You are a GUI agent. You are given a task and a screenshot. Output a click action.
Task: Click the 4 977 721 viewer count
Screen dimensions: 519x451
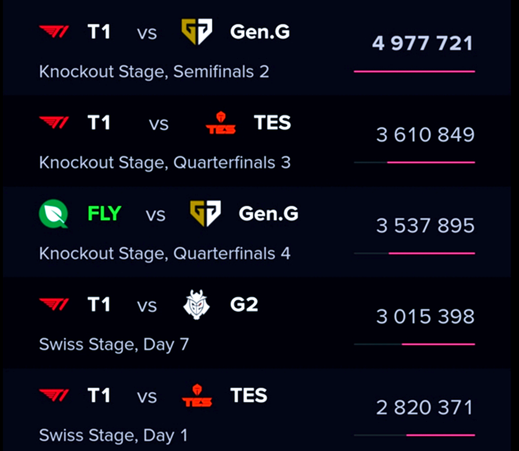coord(423,43)
